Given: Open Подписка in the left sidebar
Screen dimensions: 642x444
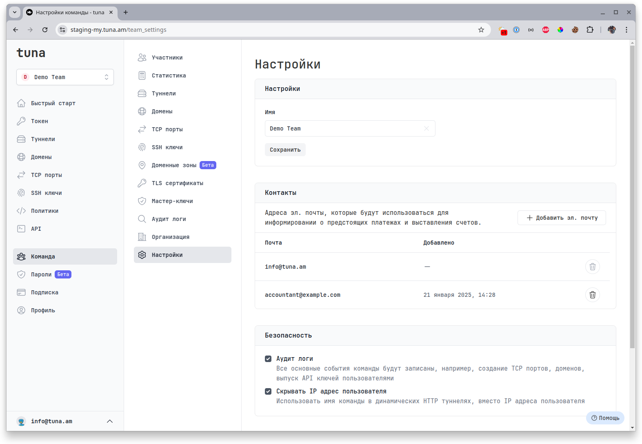Looking at the screenshot, I should (x=44, y=292).
